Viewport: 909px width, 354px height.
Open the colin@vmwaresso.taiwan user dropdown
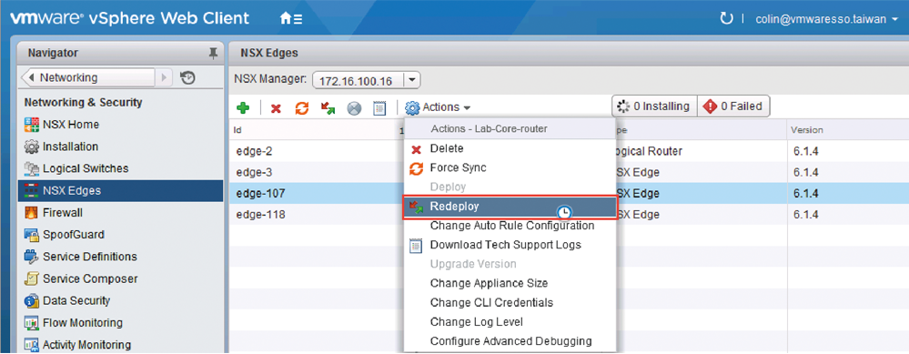coord(828,19)
